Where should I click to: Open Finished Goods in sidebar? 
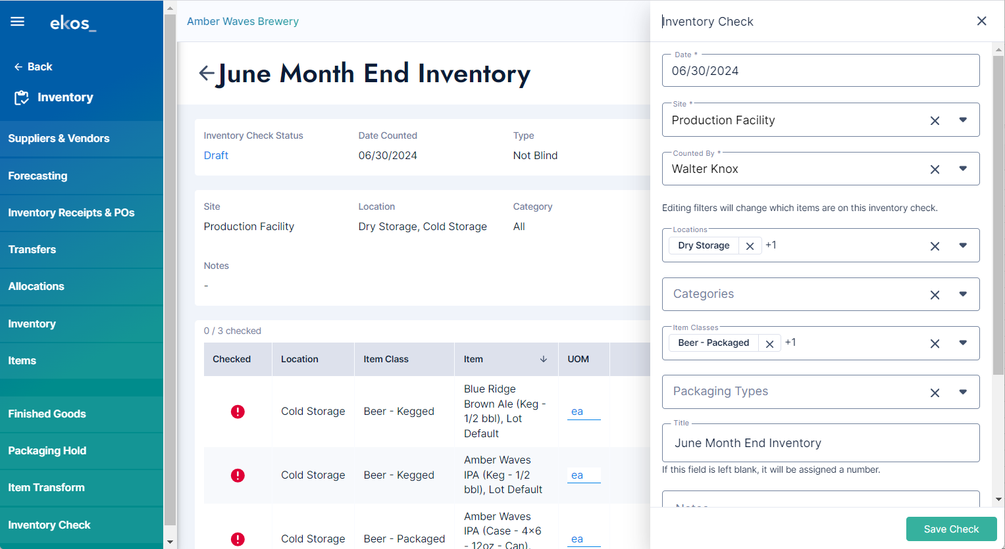point(82,414)
